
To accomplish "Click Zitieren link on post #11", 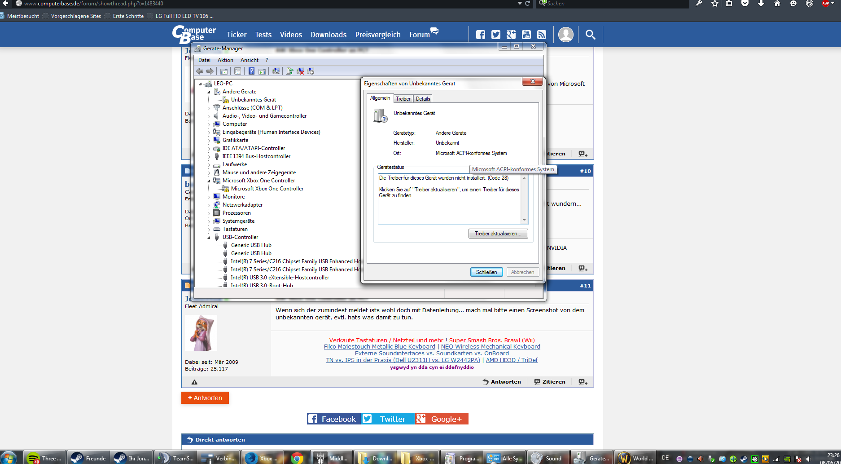I will [x=550, y=382].
